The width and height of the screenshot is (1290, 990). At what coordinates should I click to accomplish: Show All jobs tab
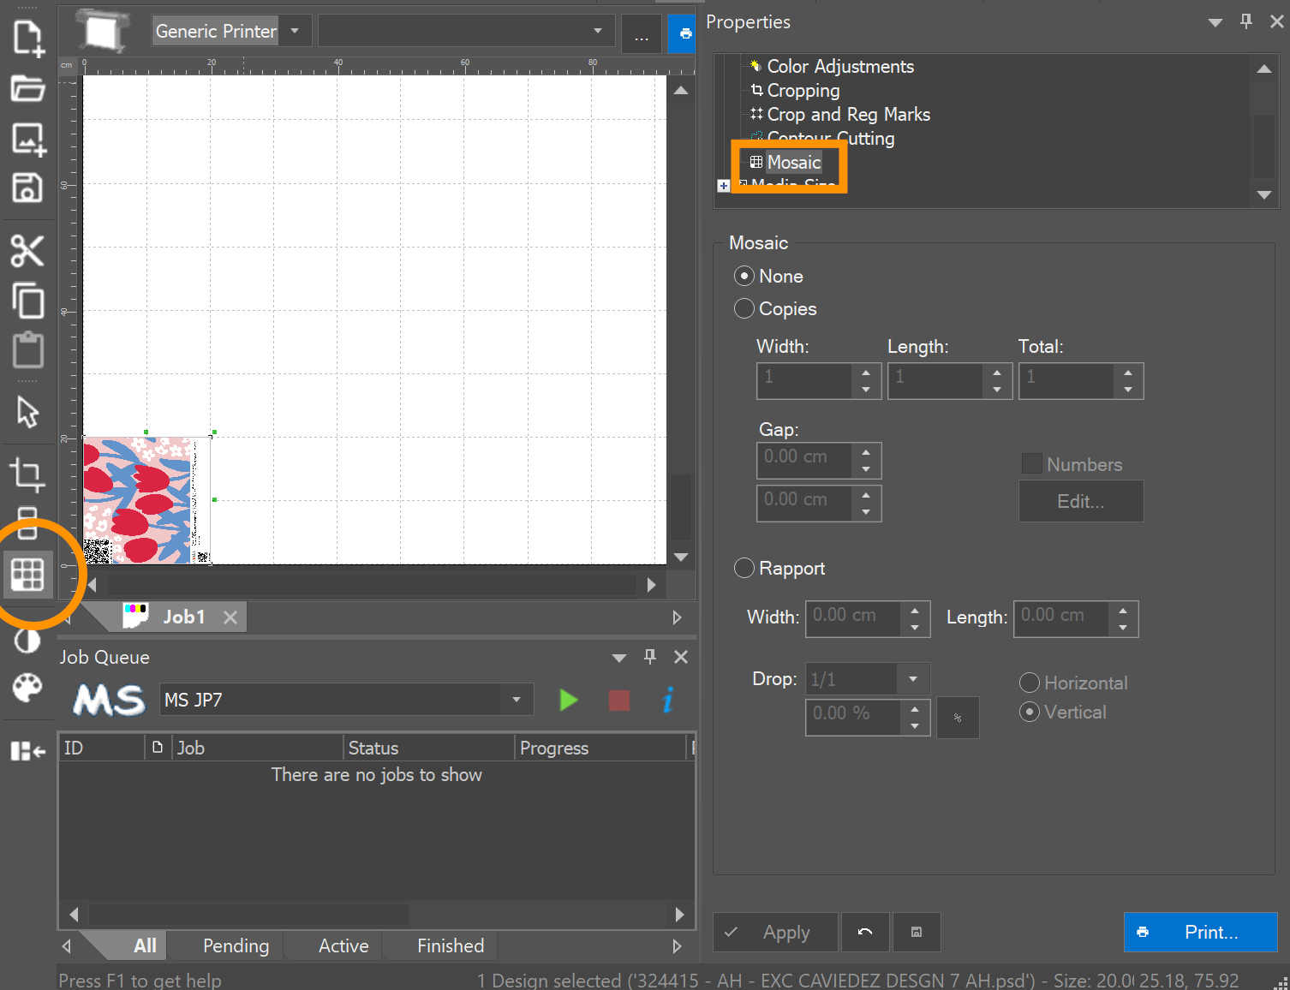click(x=145, y=945)
